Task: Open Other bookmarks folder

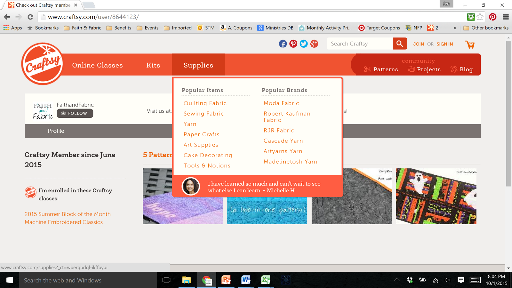Action: click(486, 28)
